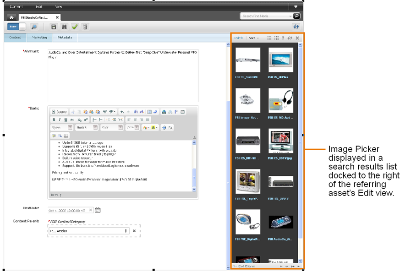This screenshot has height=272, width=405.
Task: Close the FSIIAudioCoFirst asset tab
Action: [57, 17]
